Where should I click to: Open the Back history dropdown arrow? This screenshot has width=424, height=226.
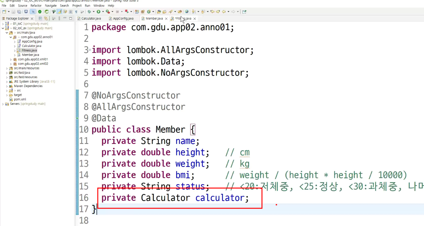[228, 12]
